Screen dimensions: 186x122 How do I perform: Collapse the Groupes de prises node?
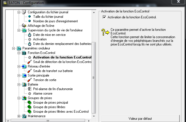[19, 98]
